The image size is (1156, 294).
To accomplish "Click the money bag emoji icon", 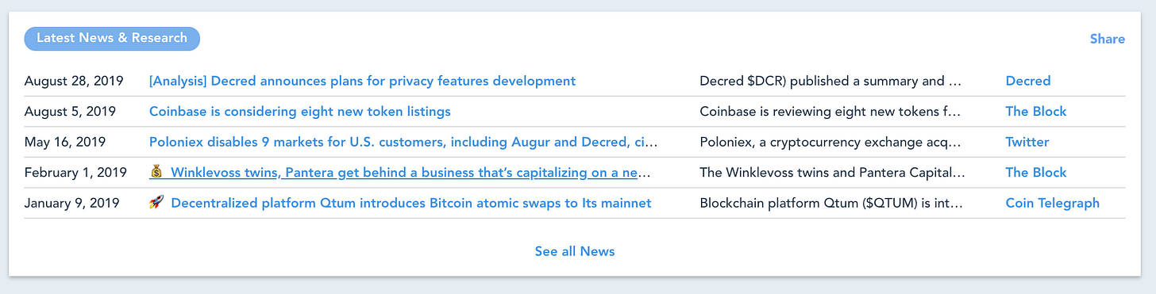I will point(156,172).
